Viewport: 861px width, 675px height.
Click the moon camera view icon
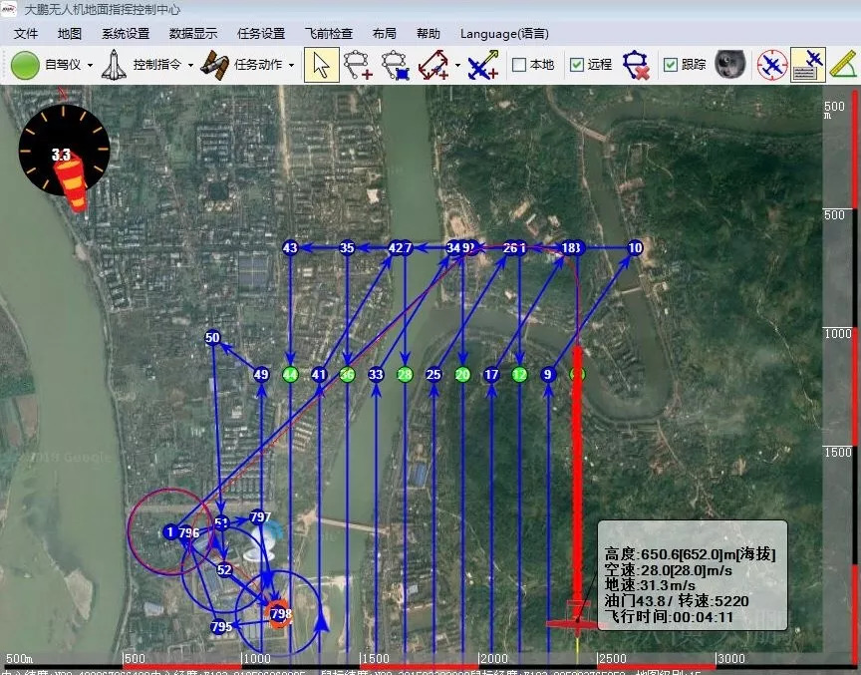tap(731, 65)
